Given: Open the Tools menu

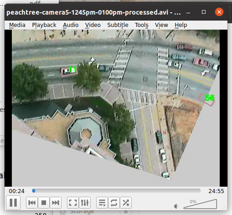Looking at the screenshot, I should (x=142, y=25).
